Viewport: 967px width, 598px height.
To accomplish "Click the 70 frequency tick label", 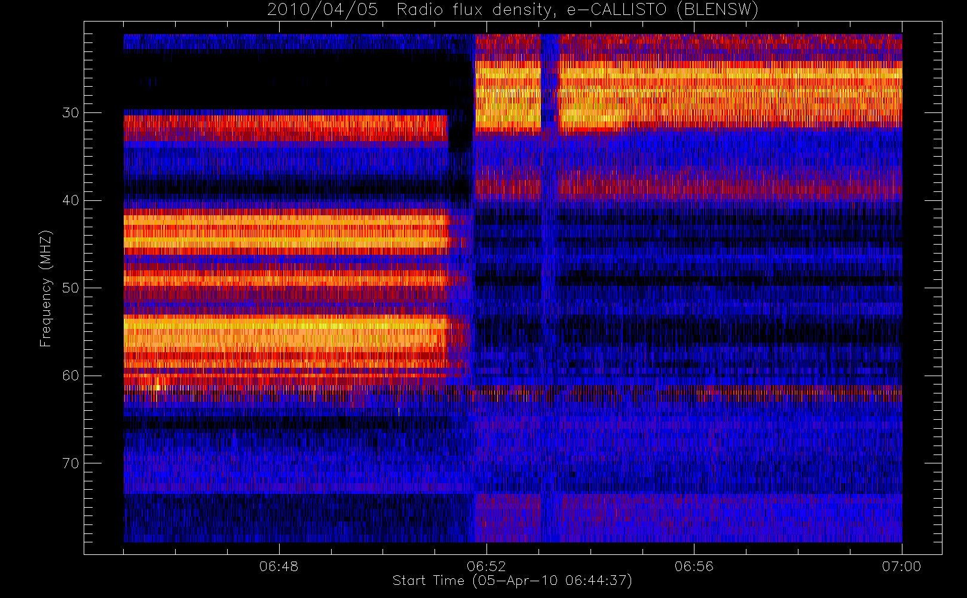I will pos(71,463).
